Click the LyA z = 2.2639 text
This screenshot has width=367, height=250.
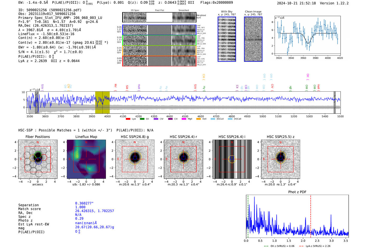tap(33, 61)
